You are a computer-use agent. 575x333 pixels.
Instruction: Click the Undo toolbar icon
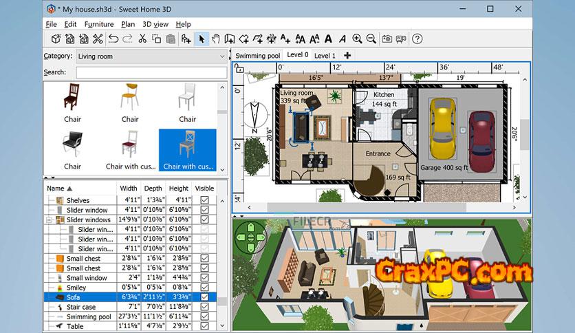[113, 39]
